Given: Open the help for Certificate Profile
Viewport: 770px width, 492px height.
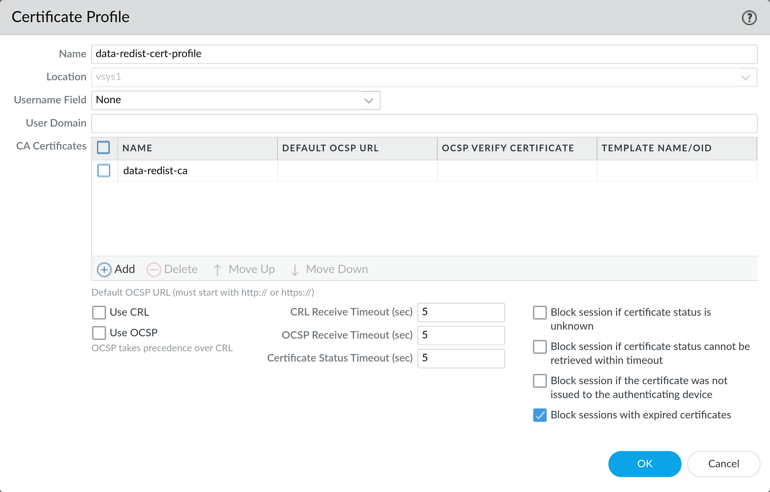Looking at the screenshot, I should pyautogui.click(x=749, y=17).
